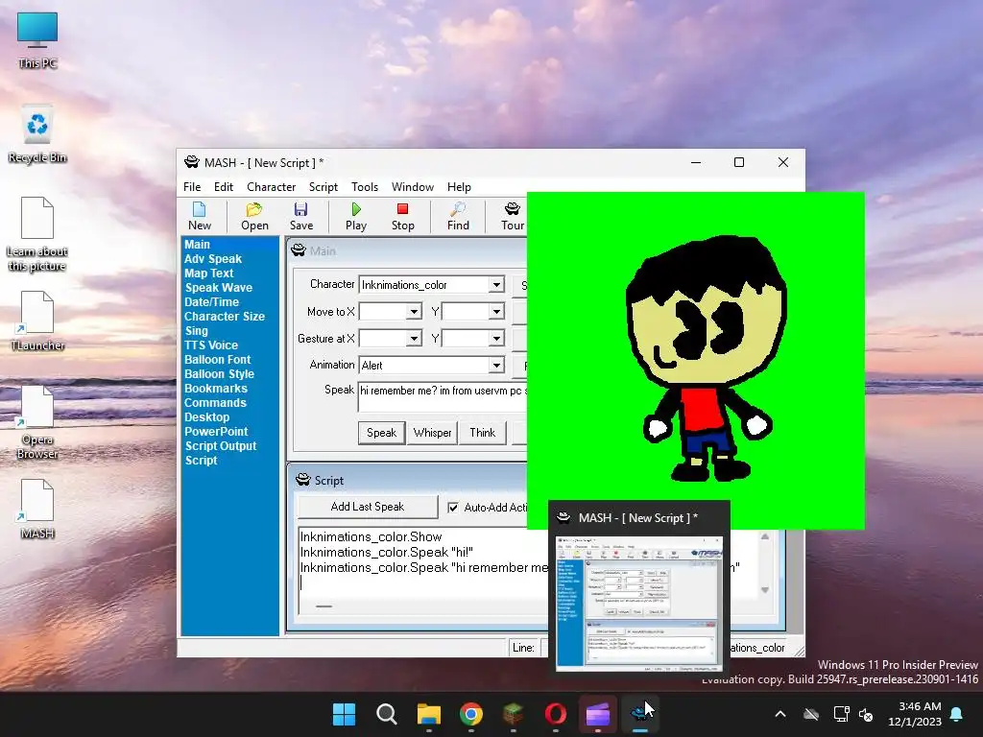
Task: Select Commands in the sidebar
Action: [215, 403]
